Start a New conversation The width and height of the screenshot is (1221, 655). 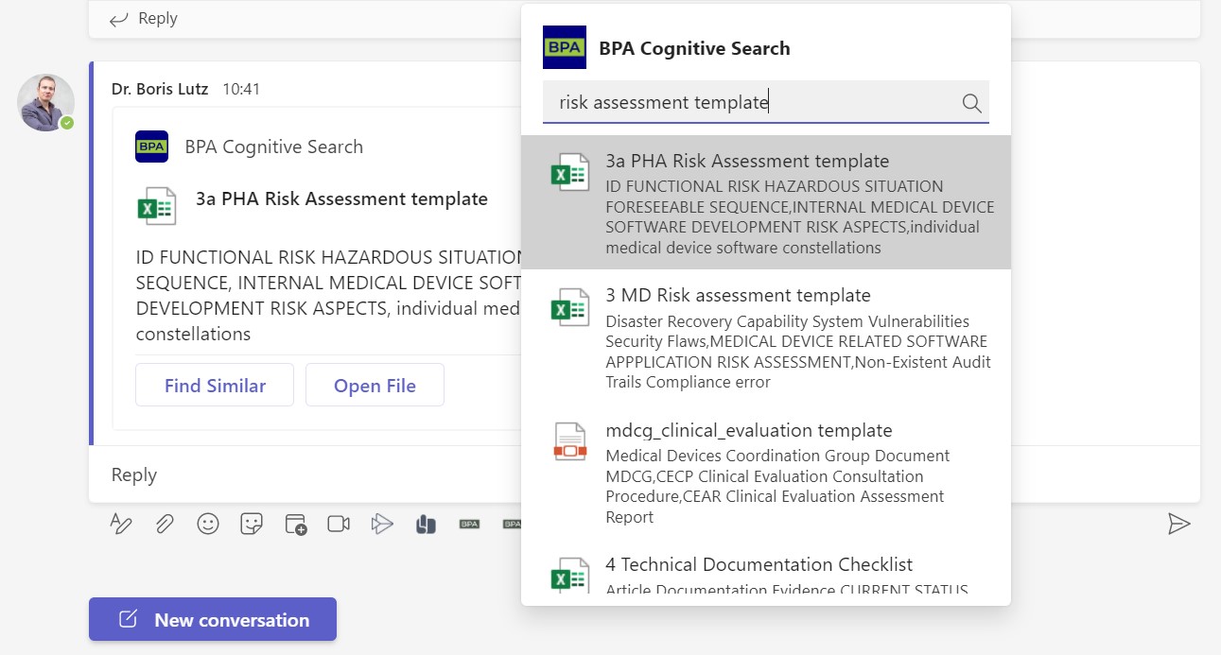point(213,619)
